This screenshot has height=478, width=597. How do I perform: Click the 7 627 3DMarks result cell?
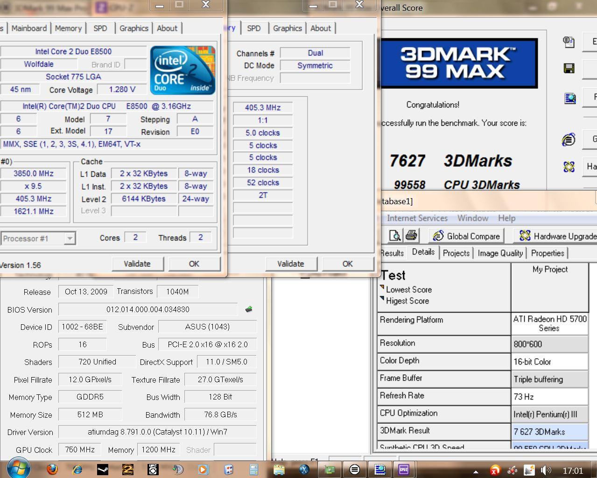pyautogui.click(x=550, y=432)
